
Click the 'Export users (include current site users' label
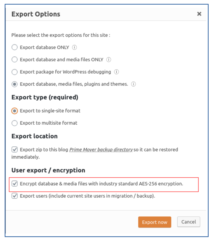[87, 196]
